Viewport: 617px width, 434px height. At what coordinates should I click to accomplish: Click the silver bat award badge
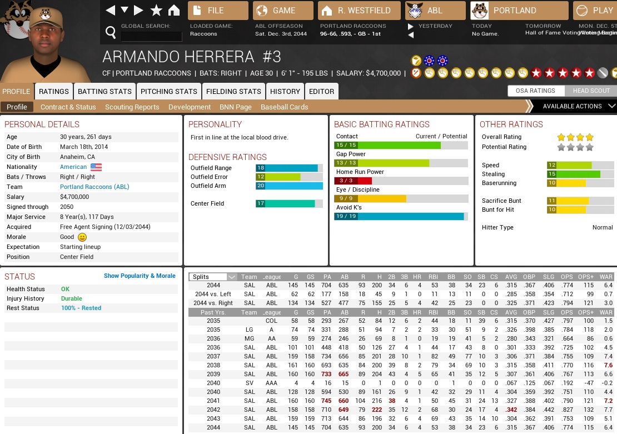[x=603, y=73]
